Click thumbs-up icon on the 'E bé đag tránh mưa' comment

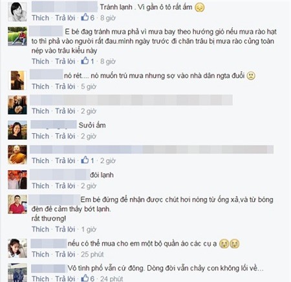[x=85, y=61]
